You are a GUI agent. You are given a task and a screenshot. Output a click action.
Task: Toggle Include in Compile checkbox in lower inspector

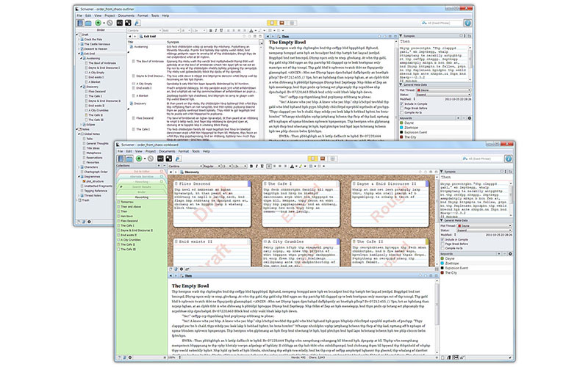443,239
